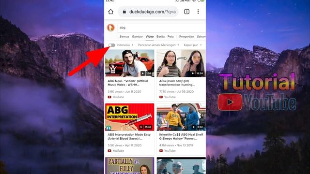This screenshot has width=310, height=174.
Task: Click YouTube icon under Krimelife Ca$$ video
Action: tap(161, 150)
